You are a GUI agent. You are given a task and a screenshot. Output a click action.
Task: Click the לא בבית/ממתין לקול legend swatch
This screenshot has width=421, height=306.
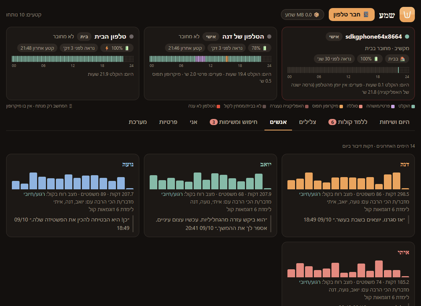[264, 106]
